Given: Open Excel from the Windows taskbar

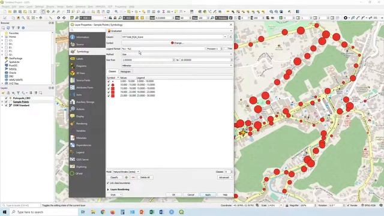Looking at the screenshot, I should click(x=152, y=212).
